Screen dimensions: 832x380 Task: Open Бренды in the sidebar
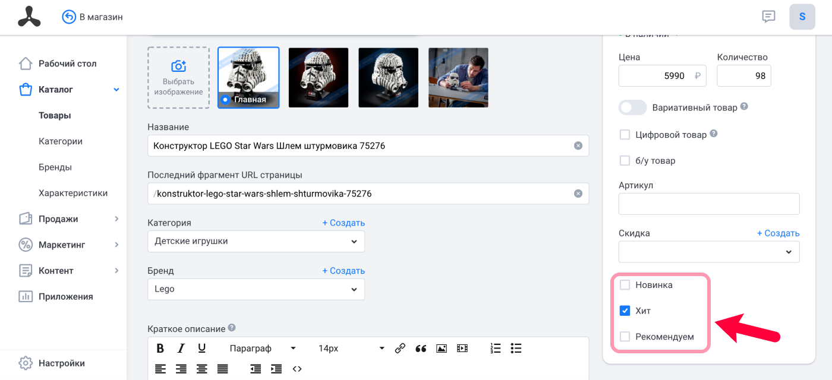pos(55,167)
